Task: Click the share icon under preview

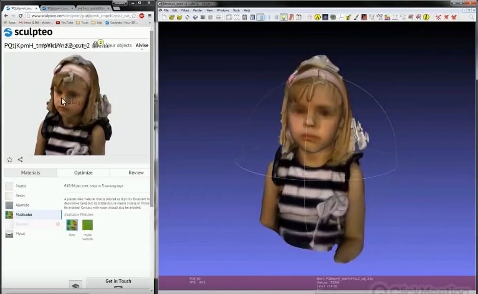Action: tap(20, 159)
